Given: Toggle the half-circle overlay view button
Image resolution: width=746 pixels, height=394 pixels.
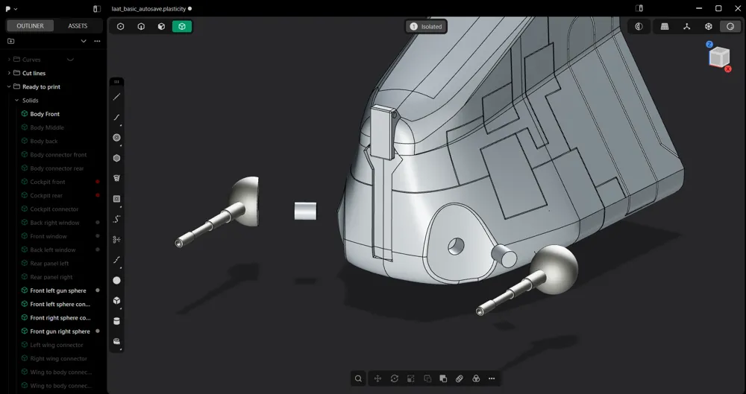Looking at the screenshot, I should (639, 27).
